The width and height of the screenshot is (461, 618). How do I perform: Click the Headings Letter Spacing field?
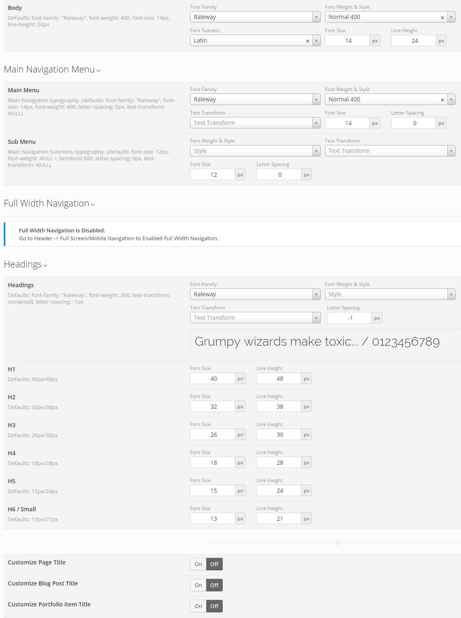350,318
